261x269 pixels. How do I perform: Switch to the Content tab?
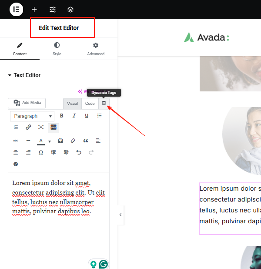[20, 49]
